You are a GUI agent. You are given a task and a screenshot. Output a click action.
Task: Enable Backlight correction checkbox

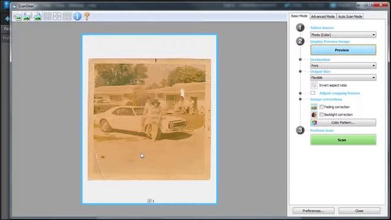click(321, 114)
